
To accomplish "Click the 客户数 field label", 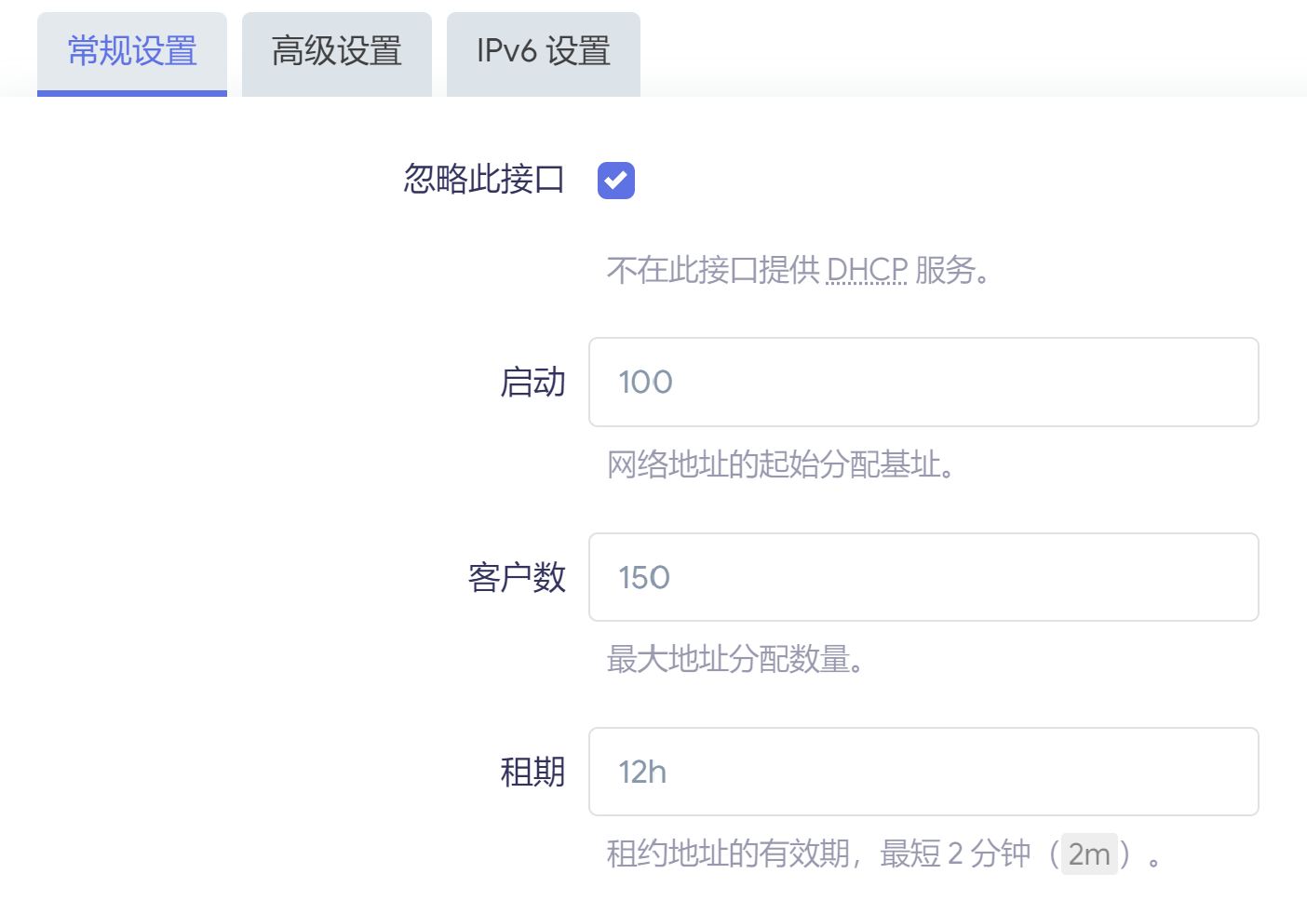I will 517,577.
